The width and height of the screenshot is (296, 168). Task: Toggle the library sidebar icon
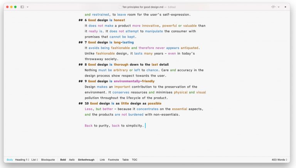[22, 7]
